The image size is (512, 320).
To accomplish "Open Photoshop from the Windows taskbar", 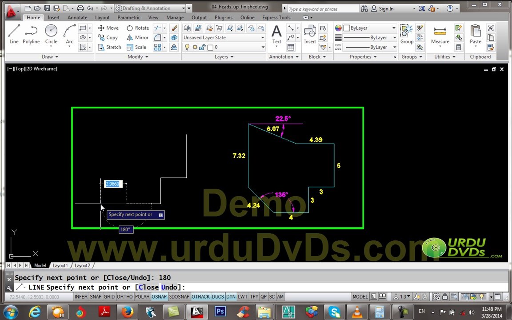I will tap(220, 312).
